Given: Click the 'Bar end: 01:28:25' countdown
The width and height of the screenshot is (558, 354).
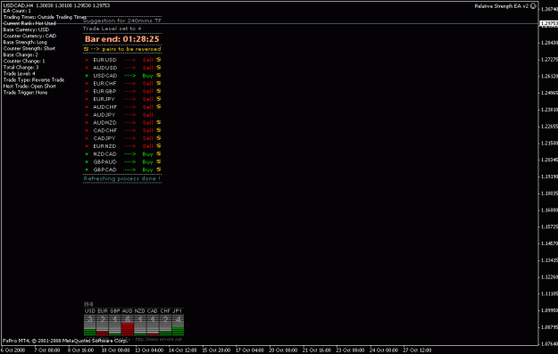Looking at the screenshot, I should (122, 39).
